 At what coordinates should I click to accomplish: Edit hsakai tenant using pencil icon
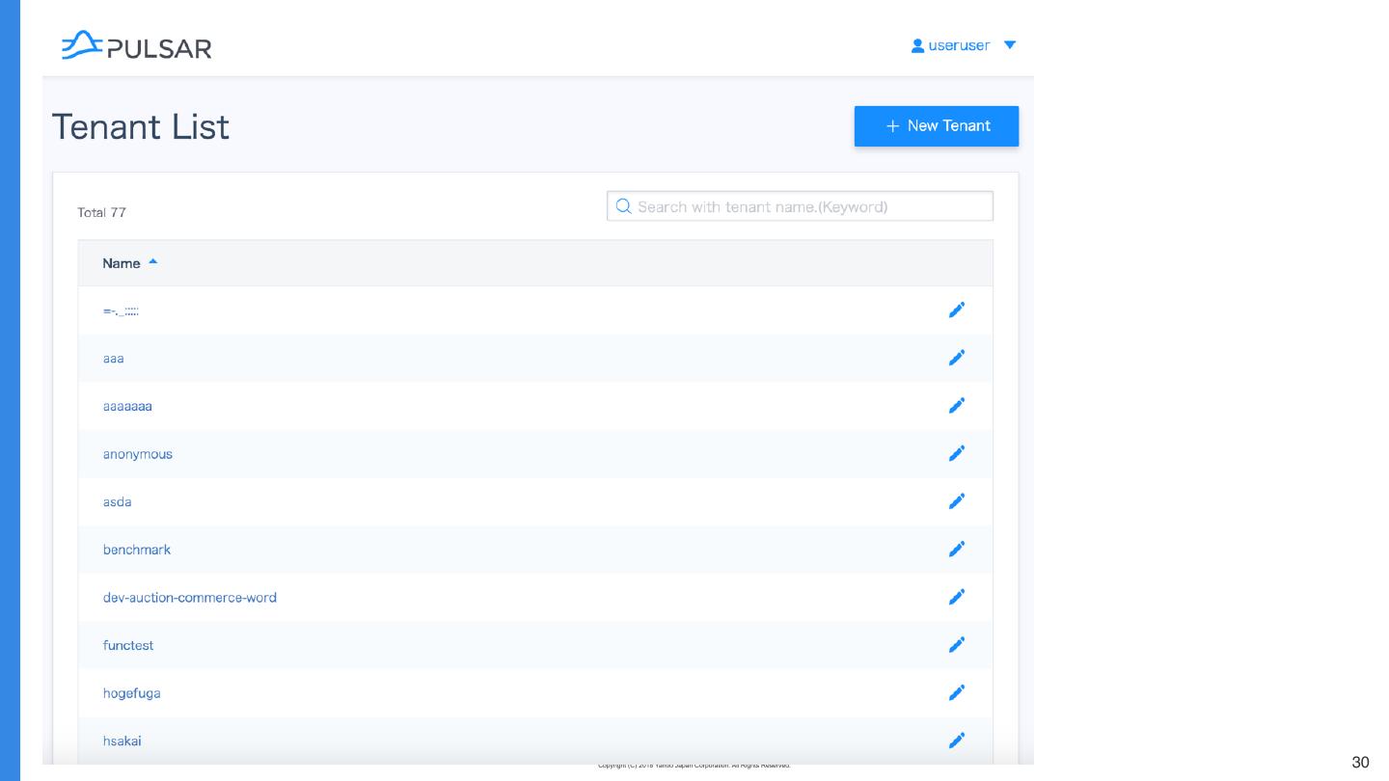click(957, 741)
